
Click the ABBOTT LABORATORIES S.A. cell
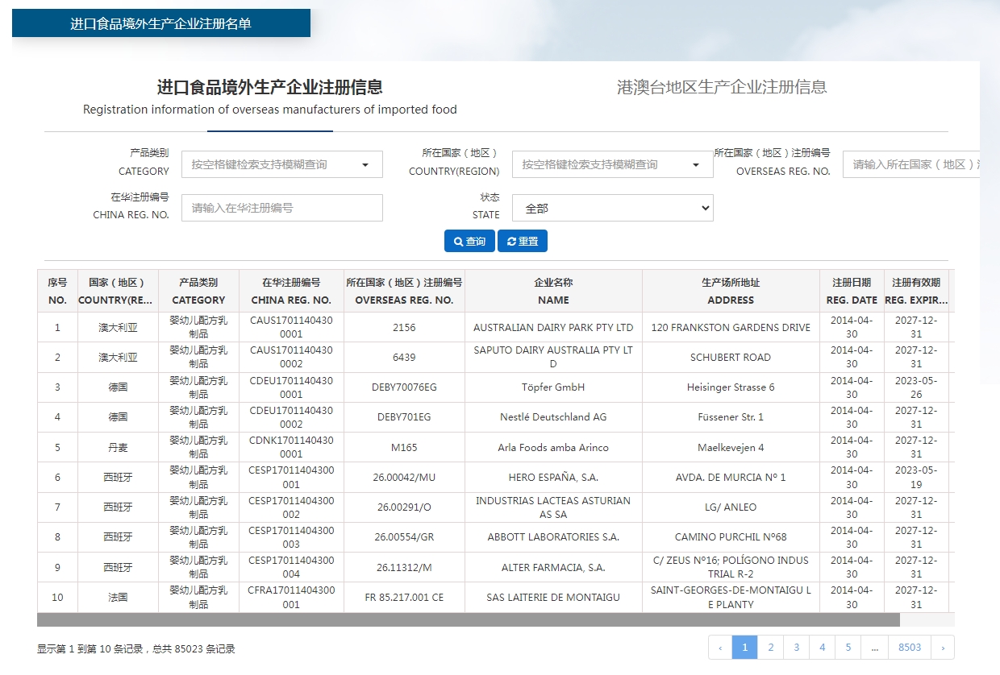point(553,537)
